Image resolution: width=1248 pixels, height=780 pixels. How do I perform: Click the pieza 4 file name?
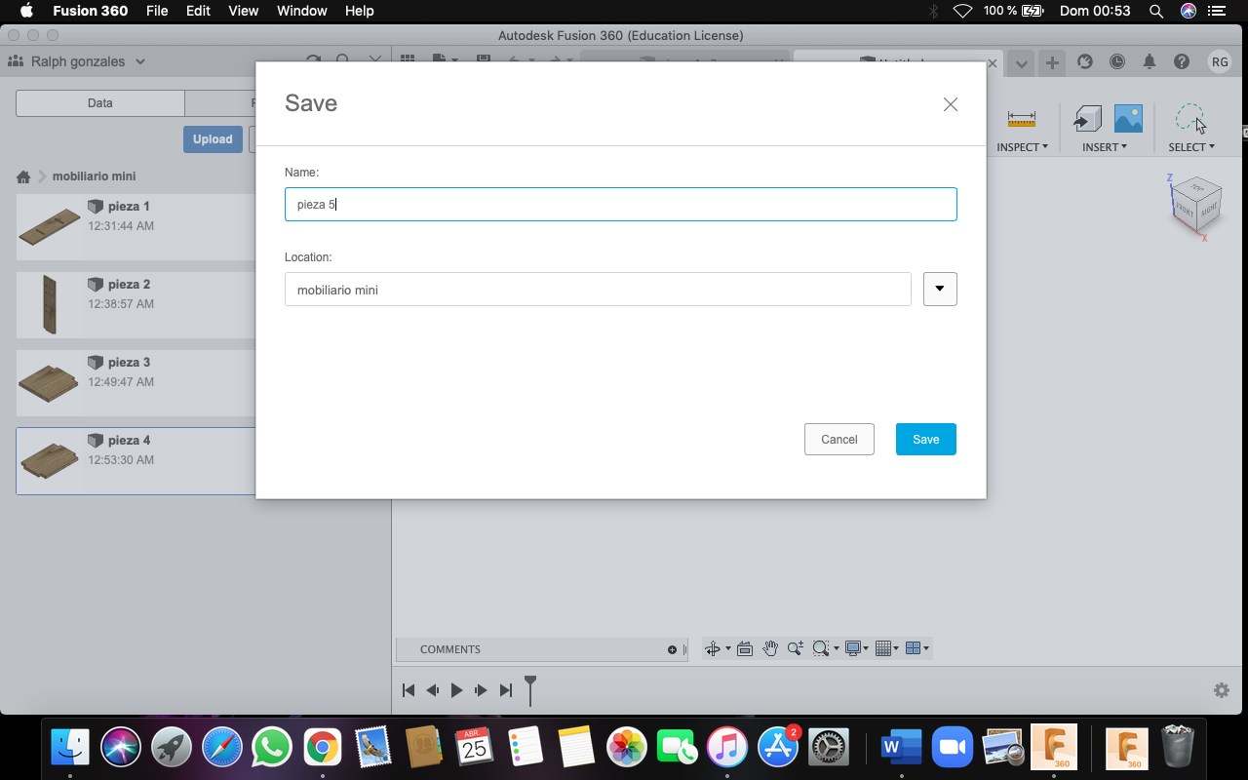[x=129, y=441]
